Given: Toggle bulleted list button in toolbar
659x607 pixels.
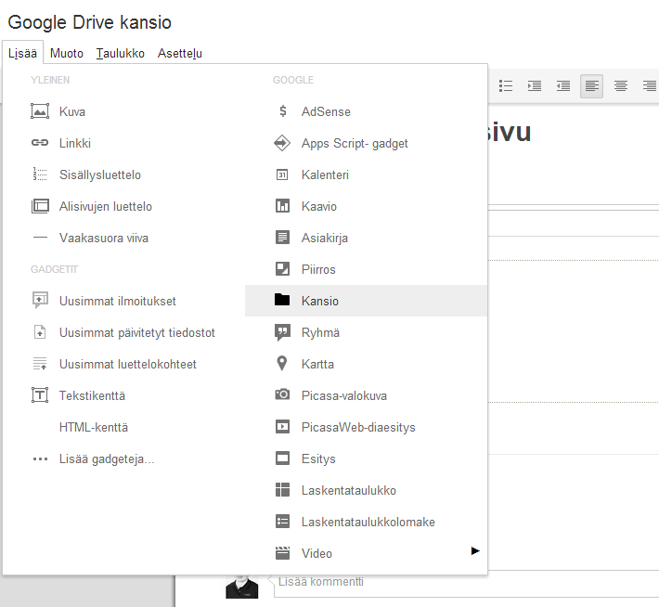Looking at the screenshot, I should pos(506,86).
